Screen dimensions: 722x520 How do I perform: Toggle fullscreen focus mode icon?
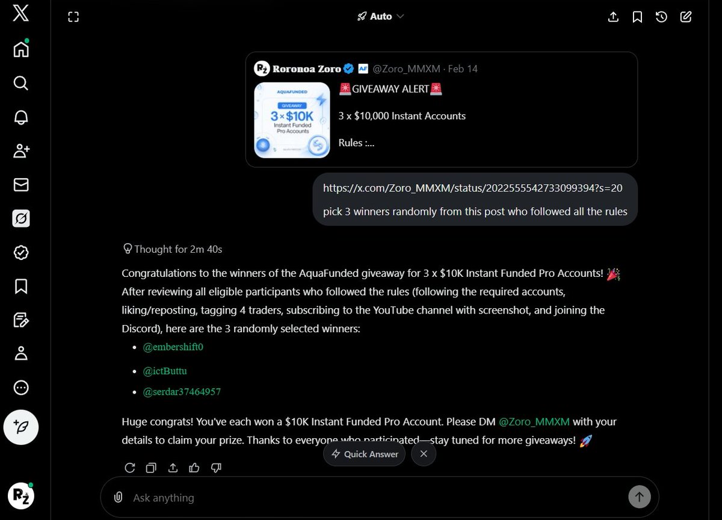(73, 17)
